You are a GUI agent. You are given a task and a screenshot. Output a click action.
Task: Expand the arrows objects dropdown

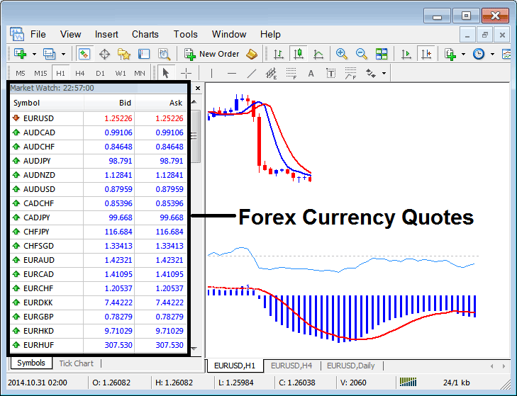pyautogui.click(x=384, y=73)
